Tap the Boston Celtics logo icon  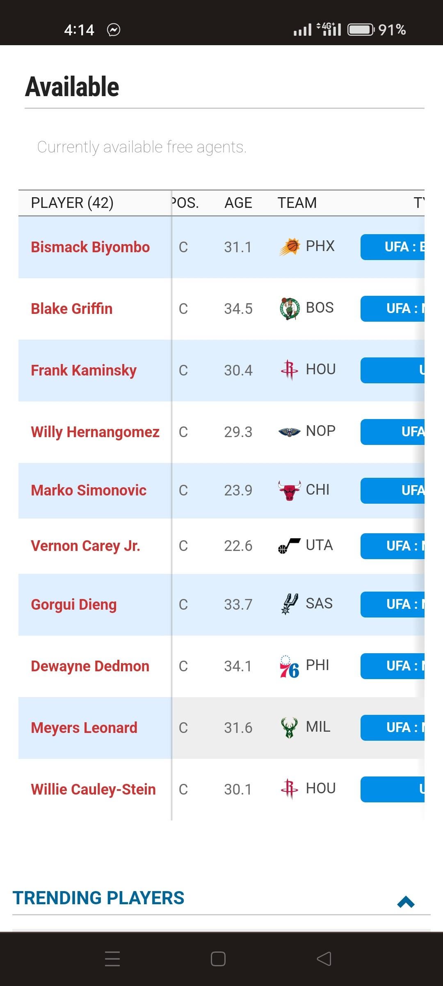(290, 309)
